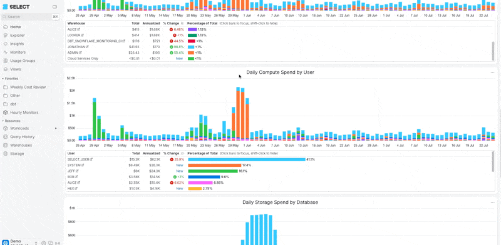Click the Home icon in sidebar
Image resolution: width=501 pixels, height=245 pixels.
click(x=5, y=27)
